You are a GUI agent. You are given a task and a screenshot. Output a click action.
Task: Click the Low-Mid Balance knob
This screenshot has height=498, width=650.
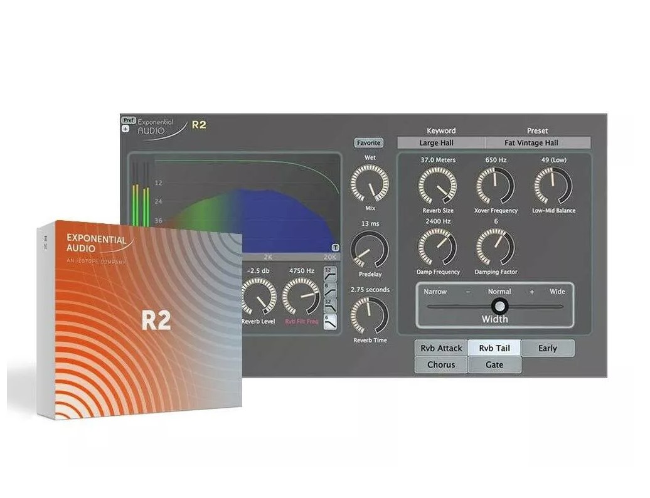(x=553, y=185)
